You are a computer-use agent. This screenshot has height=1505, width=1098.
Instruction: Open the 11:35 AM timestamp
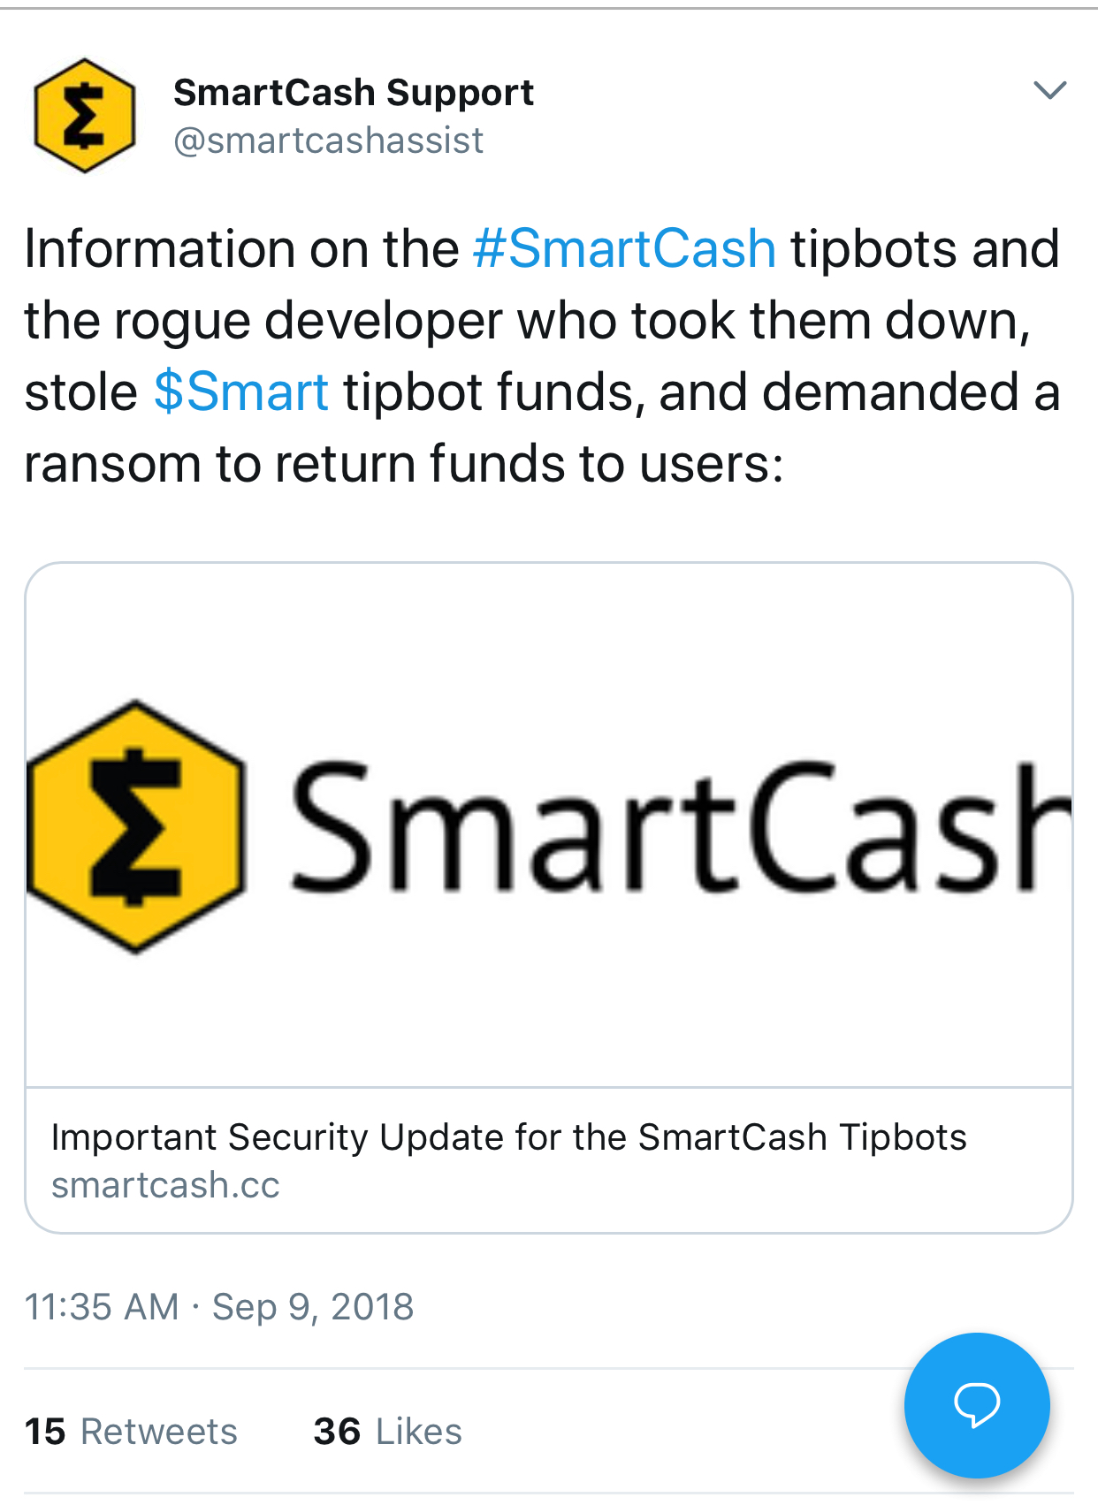[x=102, y=1307]
